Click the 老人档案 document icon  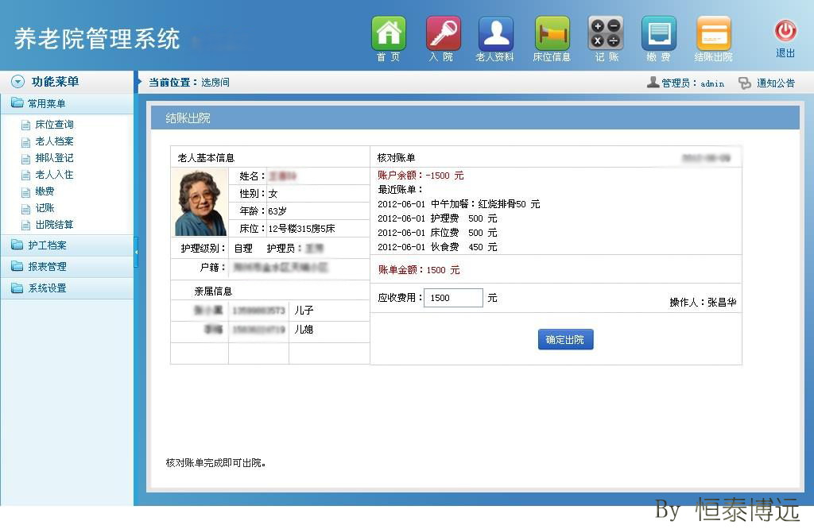[x=25, y=142]
